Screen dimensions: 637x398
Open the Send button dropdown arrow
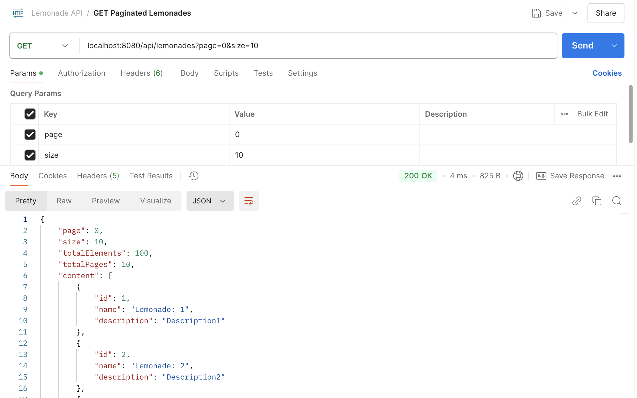click(614, 46)
